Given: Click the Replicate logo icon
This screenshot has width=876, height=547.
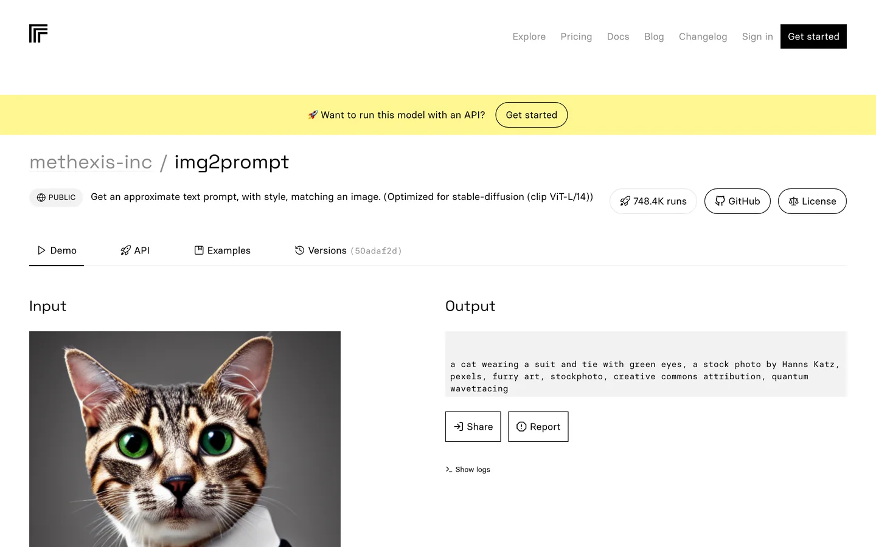Looking at the screenshot, I should click(x=38, y=33).
